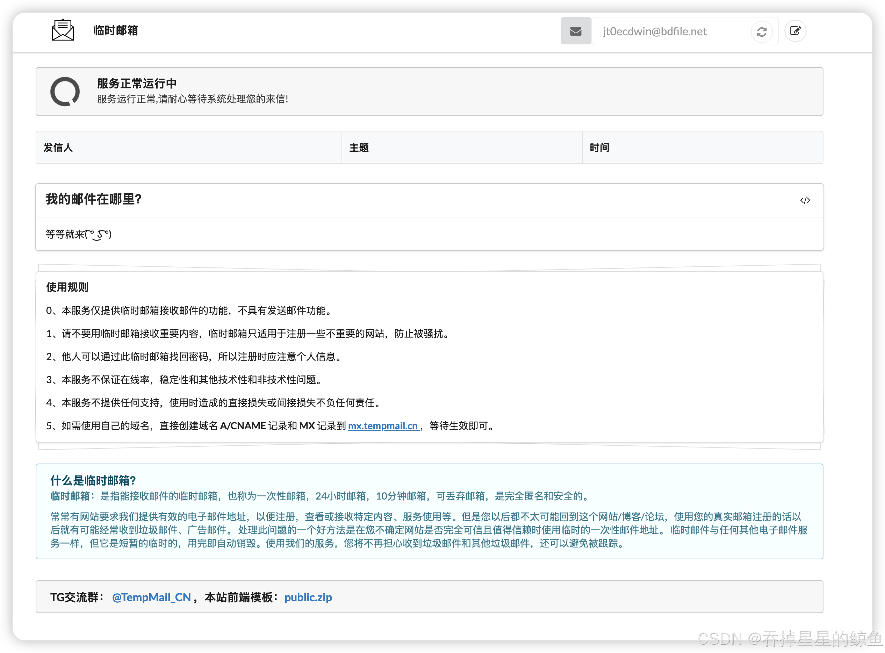Click the 发信人 column header

(58, 148)
